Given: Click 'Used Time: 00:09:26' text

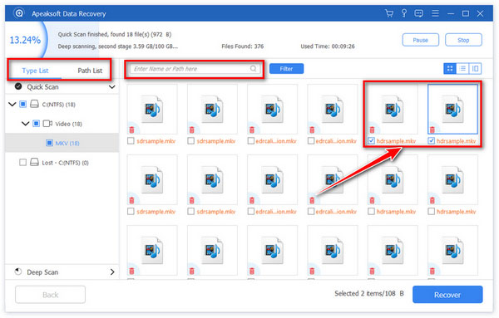Looking at the screenshot, I should coord(328,46).
